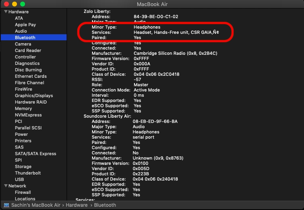304x210 pixels.
Task: View Diagnostics information
Action: click(27, 63)
